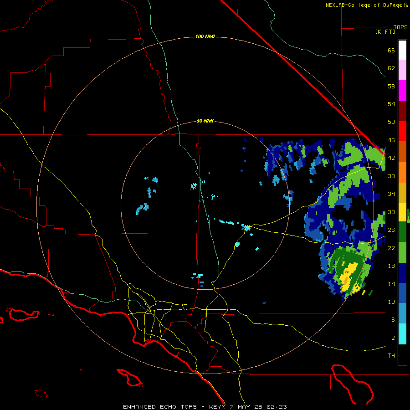Click the cyan echo cluster at highway junction
Screen dimensions: 410x410
point(246,227)
